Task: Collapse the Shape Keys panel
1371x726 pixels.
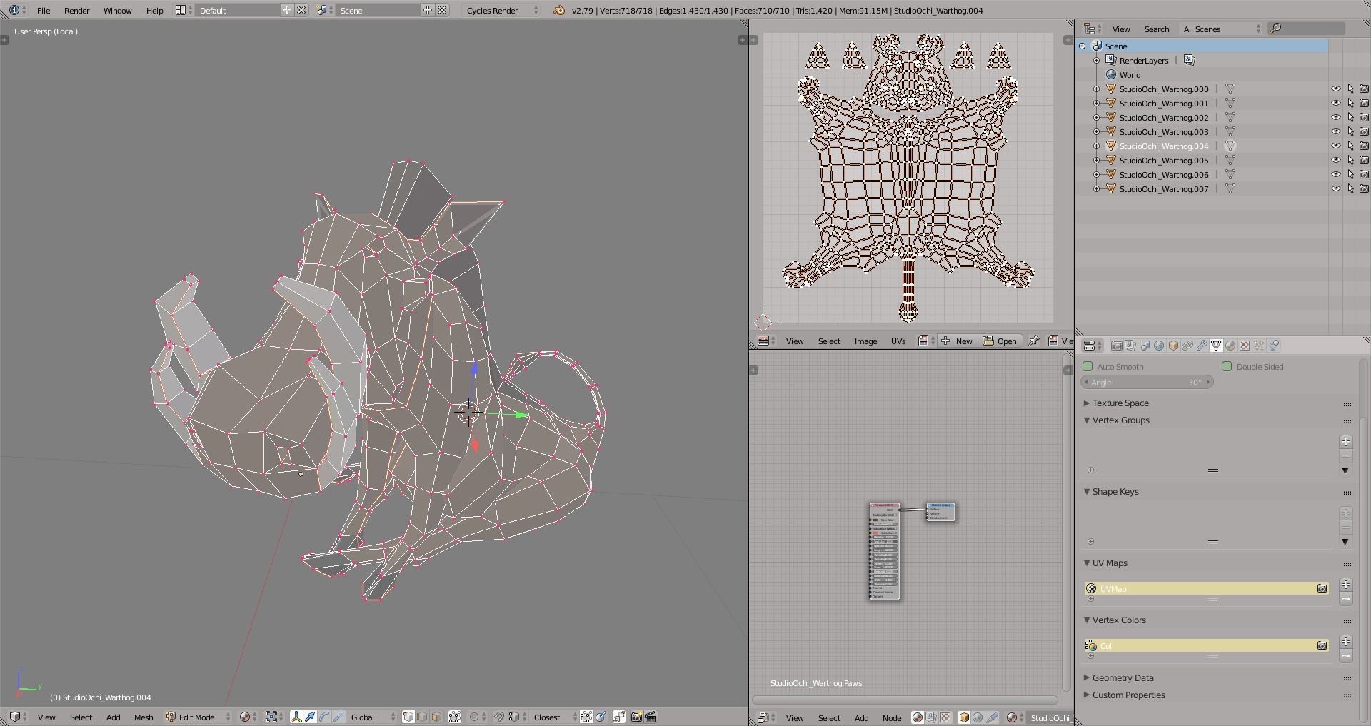Action: pyautogui.click(x=1087, y=492)
